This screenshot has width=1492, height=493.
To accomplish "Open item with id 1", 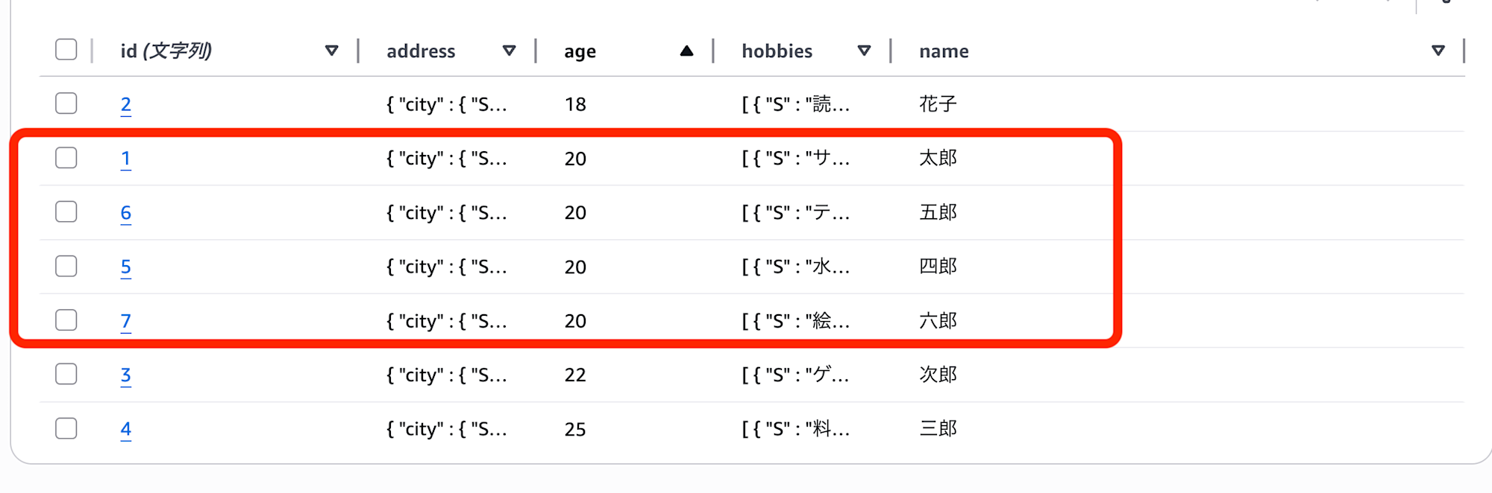I will pos(126,158).
